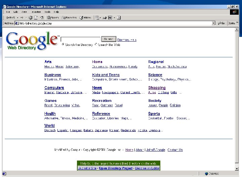Click the Forward arrow toolbar button
The width and height of the screenshot is (242, 181).
(x=22, y=17)
